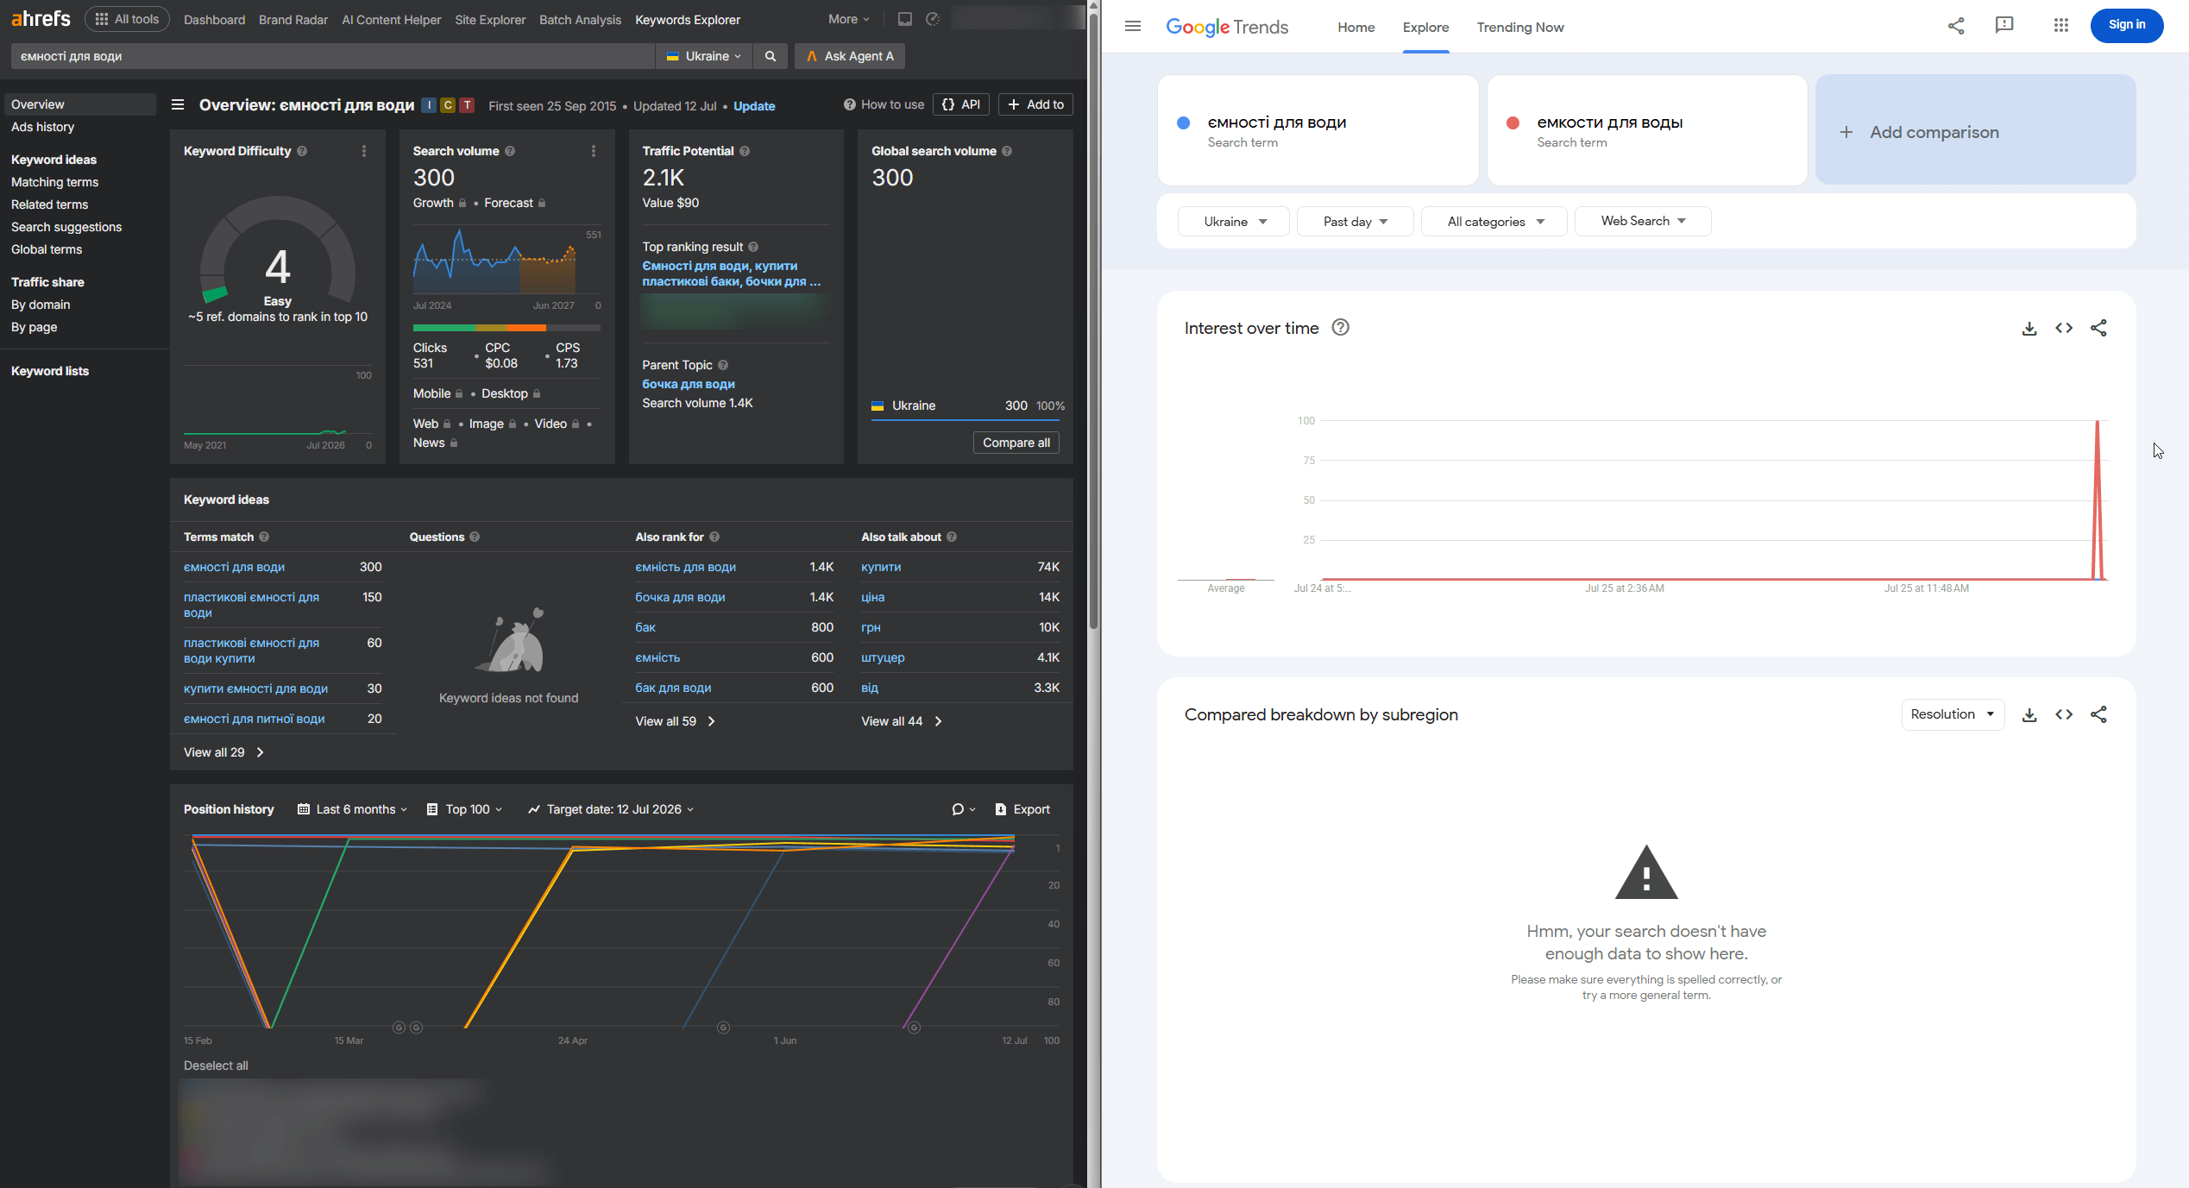Open Site Explorer menu item
The height and width of the screenshot is (1188, 2189).
point(490,19)
